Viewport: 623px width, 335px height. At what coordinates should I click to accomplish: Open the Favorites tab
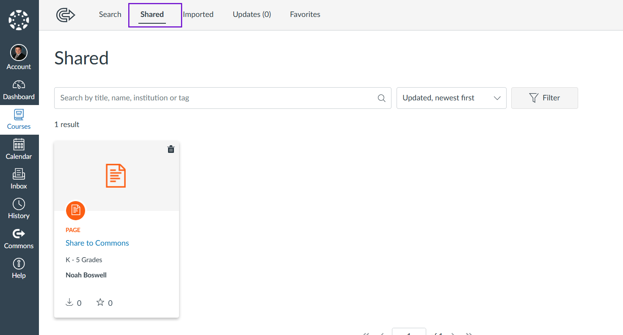click(305, 14)
